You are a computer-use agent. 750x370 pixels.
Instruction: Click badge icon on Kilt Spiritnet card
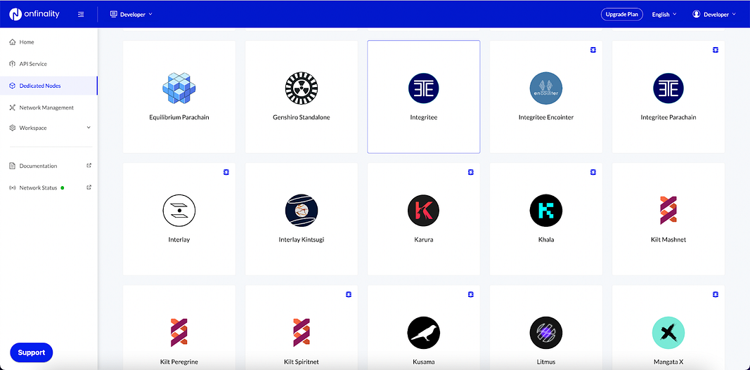[349, 294]
